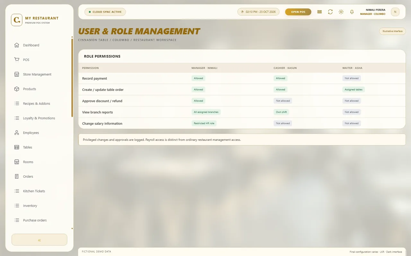Click the Products box icon
The image size is (411, 256).
(17, 89)
